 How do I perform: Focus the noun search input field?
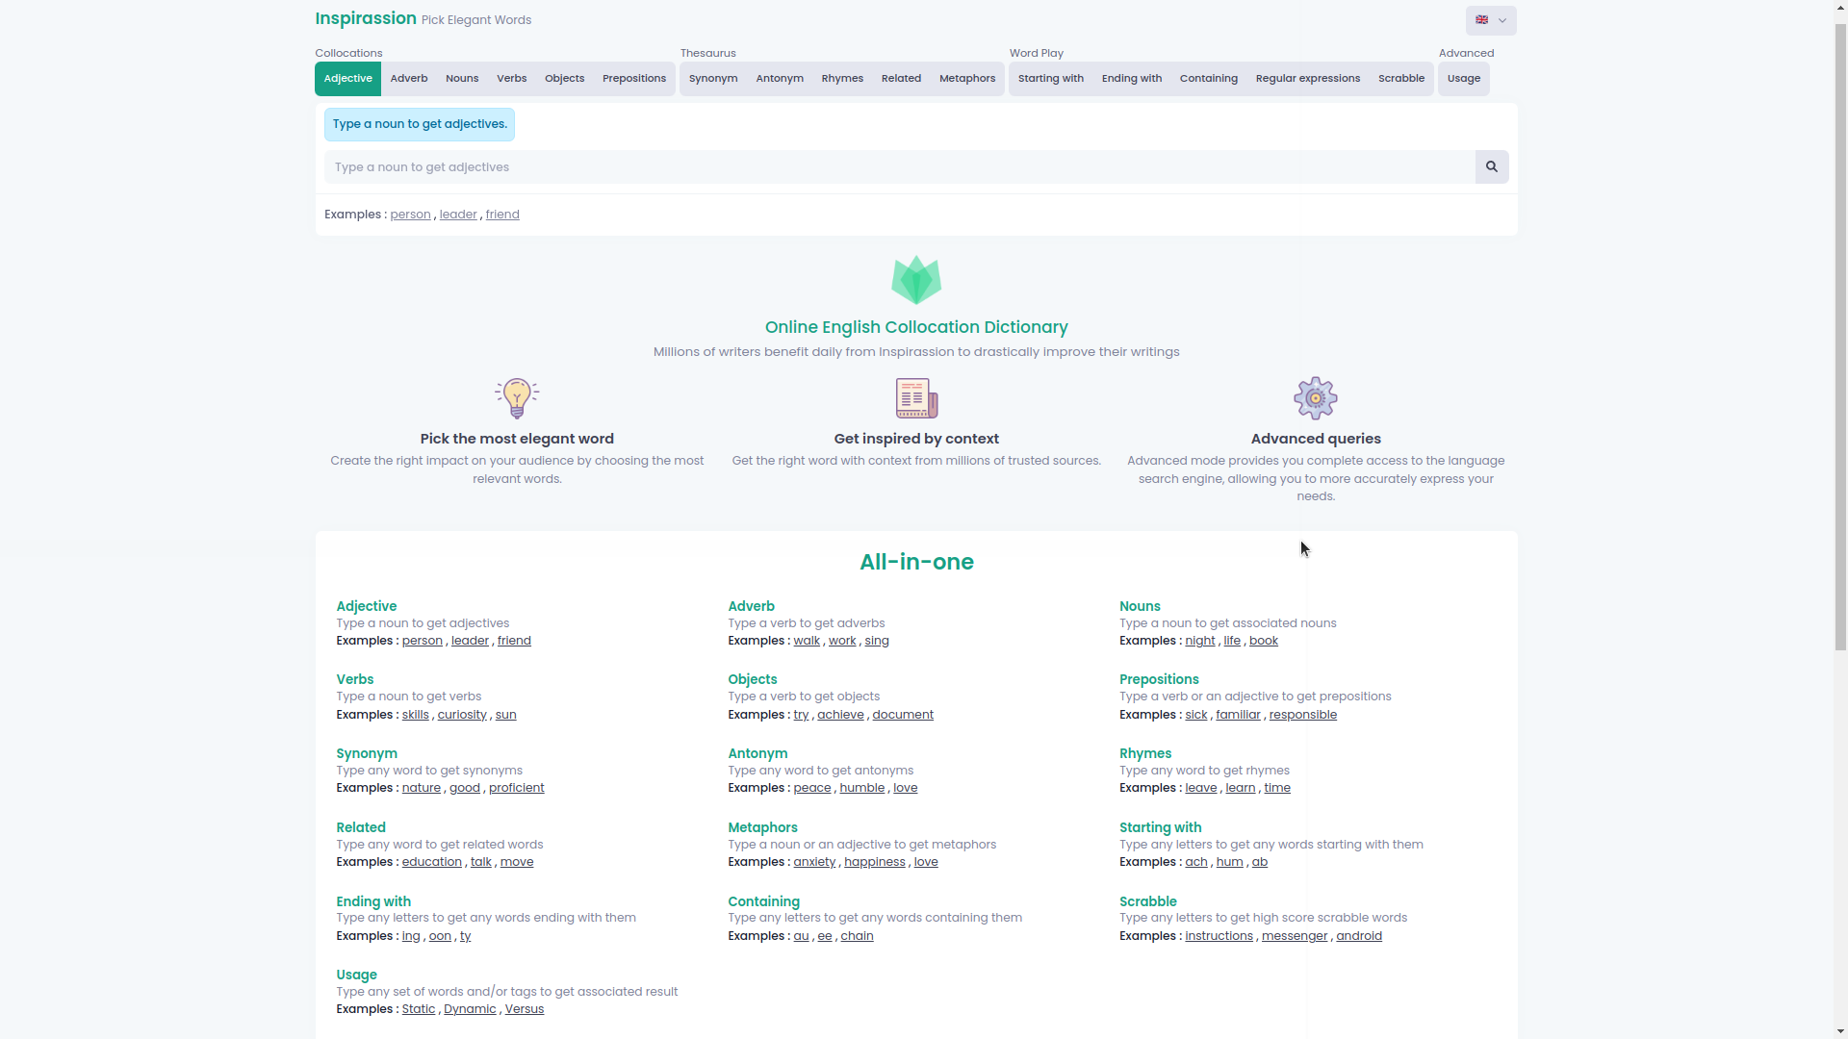click(900, 167)
